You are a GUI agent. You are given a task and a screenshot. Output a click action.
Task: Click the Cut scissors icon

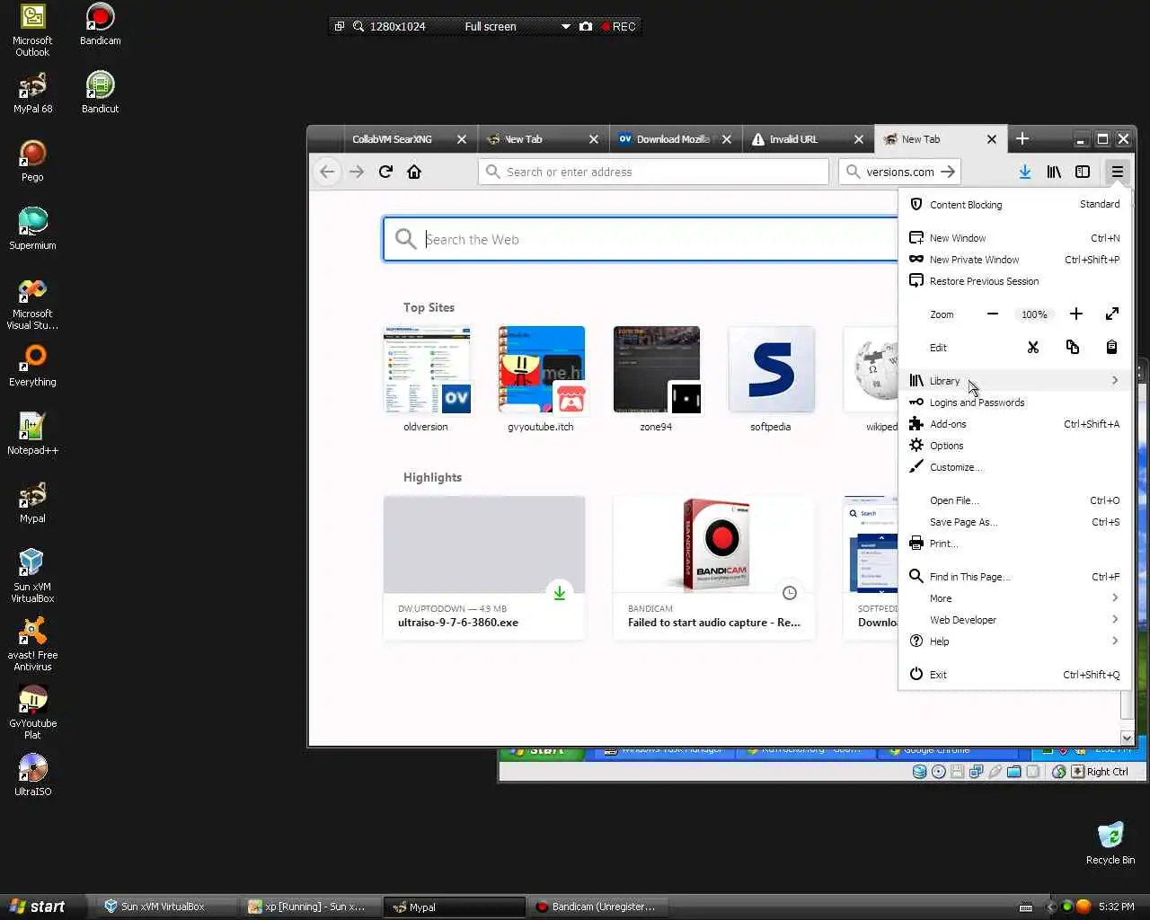click(x=1033, y=348)
